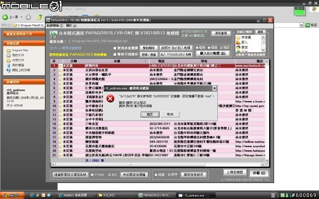The width and height of the screenshot is (319, 199).
Task: Click the Explorer forward arrow button
Action: [28, 17]
